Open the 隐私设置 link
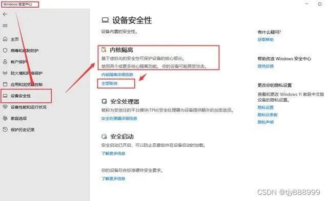This screenshot has height=201, width=328. tap(265, 107)
